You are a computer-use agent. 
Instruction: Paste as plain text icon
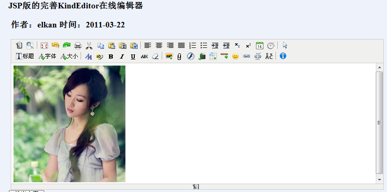(x=123, y=46)
